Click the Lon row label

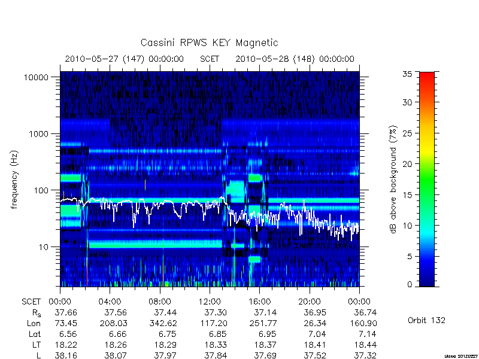34,323
